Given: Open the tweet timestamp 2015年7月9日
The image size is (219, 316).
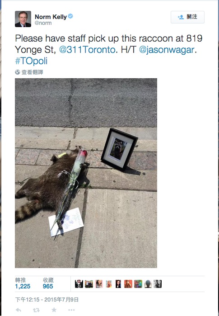Looking at the screenshot, I should pyautogui.click(x=47, y=300).
